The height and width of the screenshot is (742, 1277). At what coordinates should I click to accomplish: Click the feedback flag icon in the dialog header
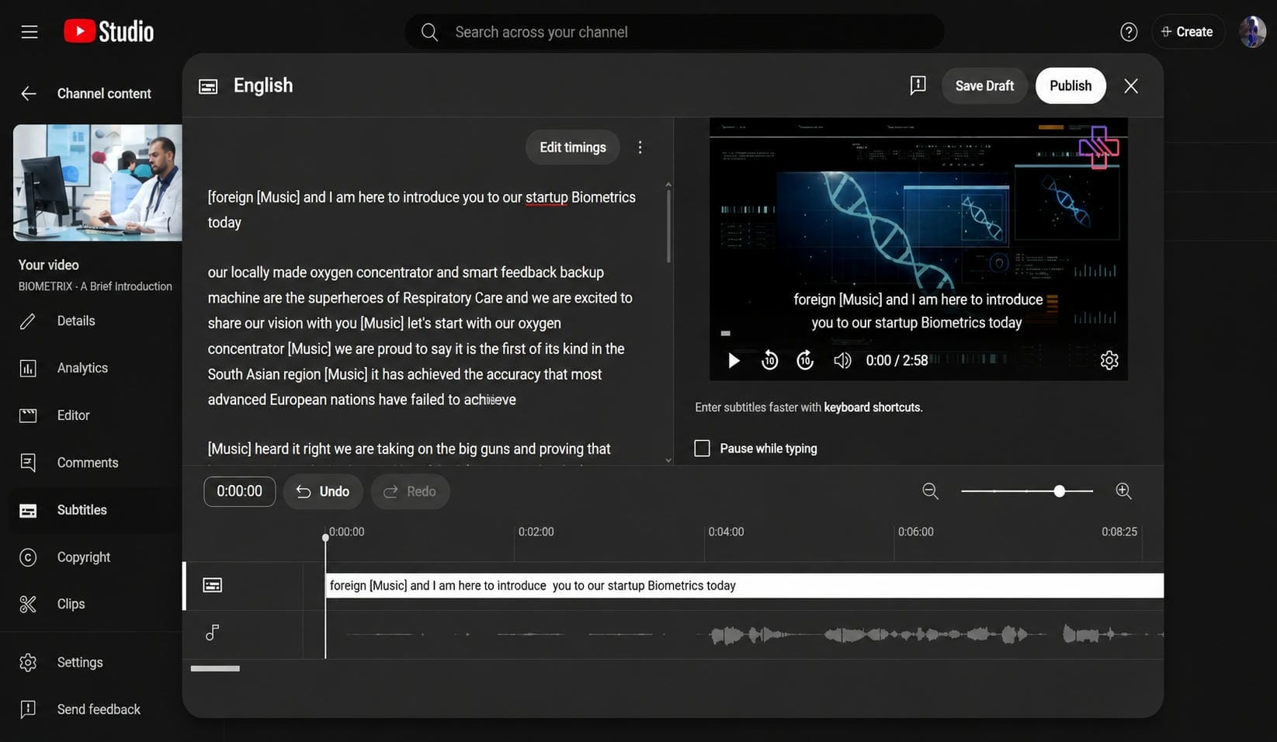[x=918, y=85]
